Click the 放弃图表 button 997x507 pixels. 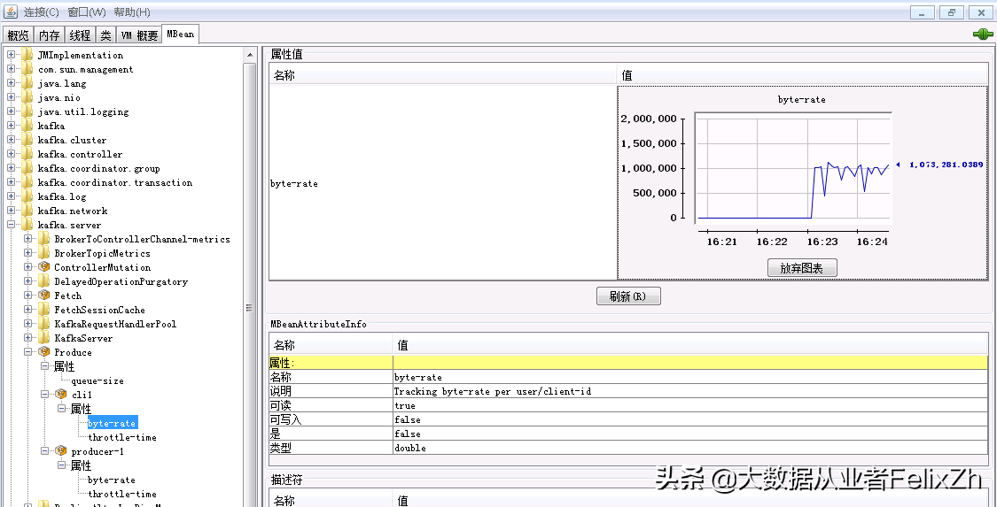[x=802, y=268]
